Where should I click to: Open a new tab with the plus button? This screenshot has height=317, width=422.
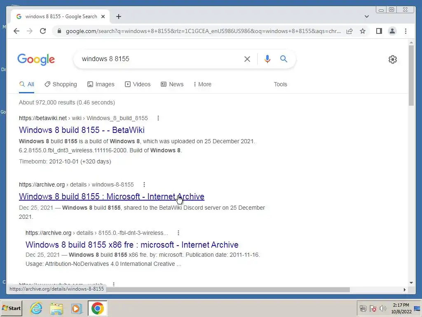pyautogui.click(x=118, y=17)
